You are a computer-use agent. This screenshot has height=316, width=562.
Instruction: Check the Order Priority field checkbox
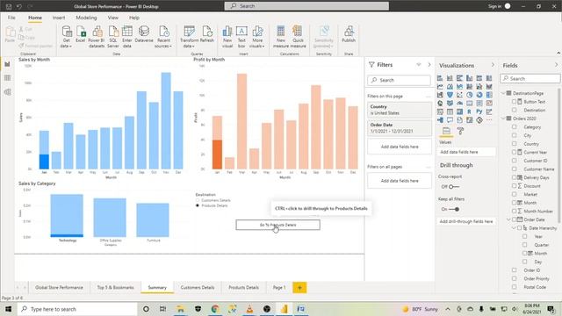(x=515, y=278)
